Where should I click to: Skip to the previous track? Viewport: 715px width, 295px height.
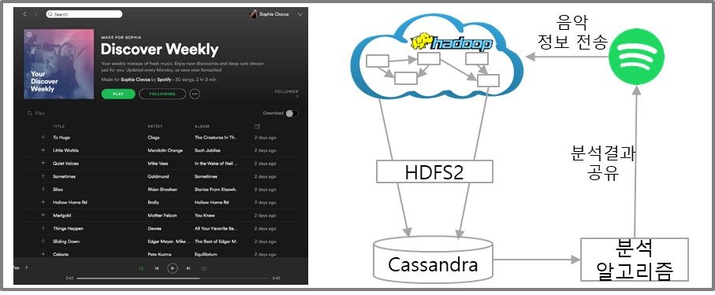156,268
